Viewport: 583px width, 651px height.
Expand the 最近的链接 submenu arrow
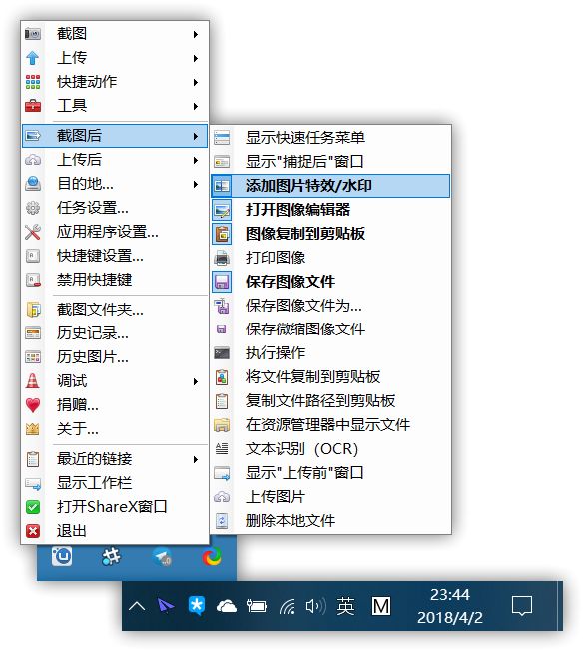[x=195, y=459]
